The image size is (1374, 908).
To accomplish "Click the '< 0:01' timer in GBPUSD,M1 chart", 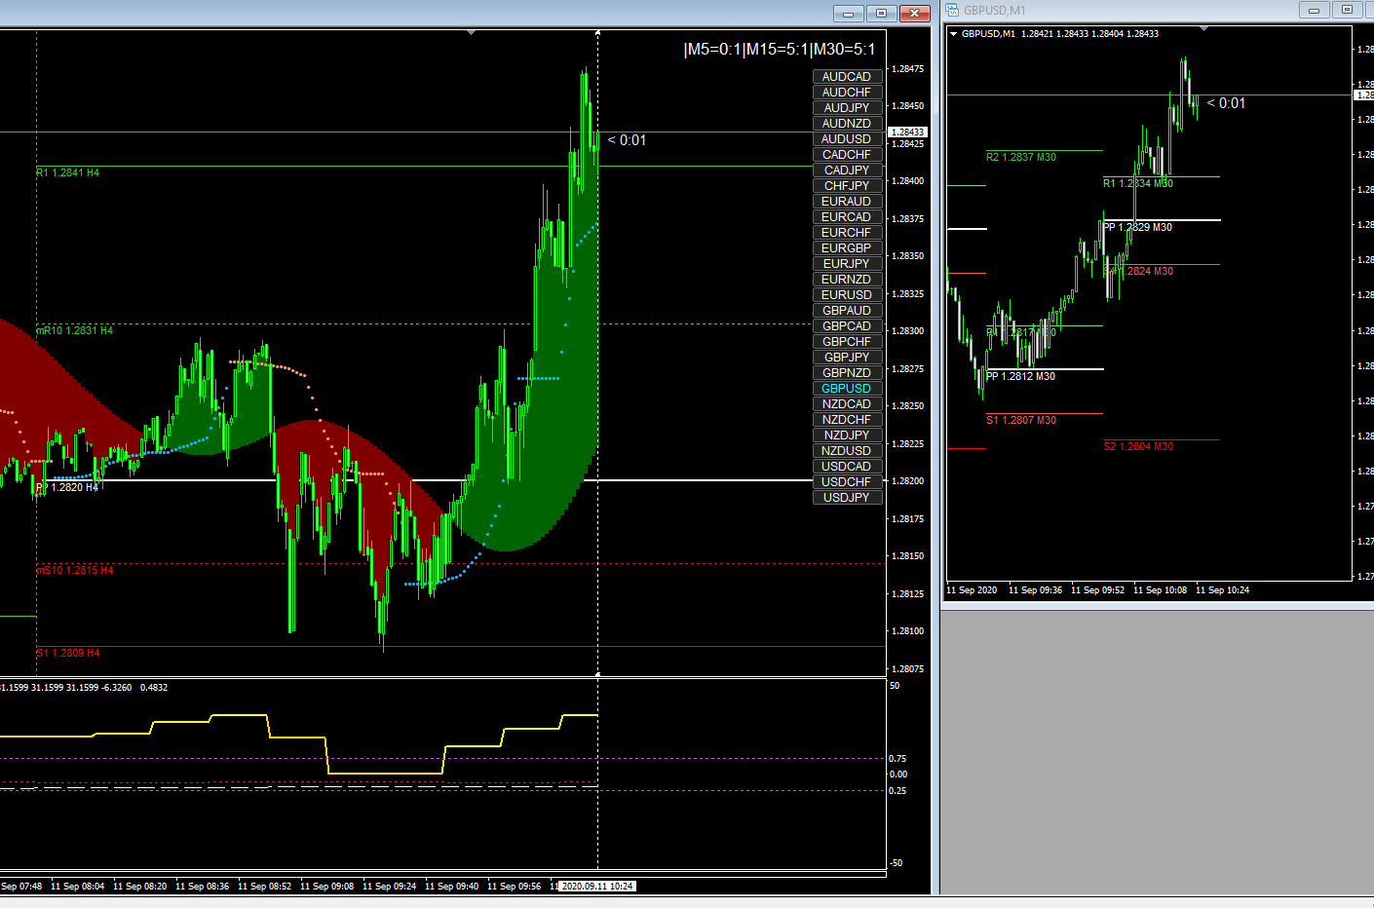I will click(1226, 103).
